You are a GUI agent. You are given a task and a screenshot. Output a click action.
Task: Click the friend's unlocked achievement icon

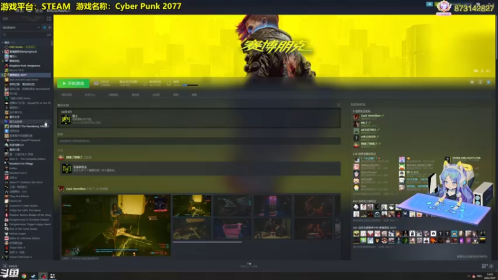coord(67,169)
